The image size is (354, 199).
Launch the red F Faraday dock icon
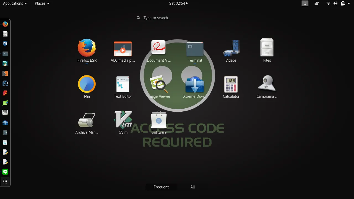coord(5,93)
